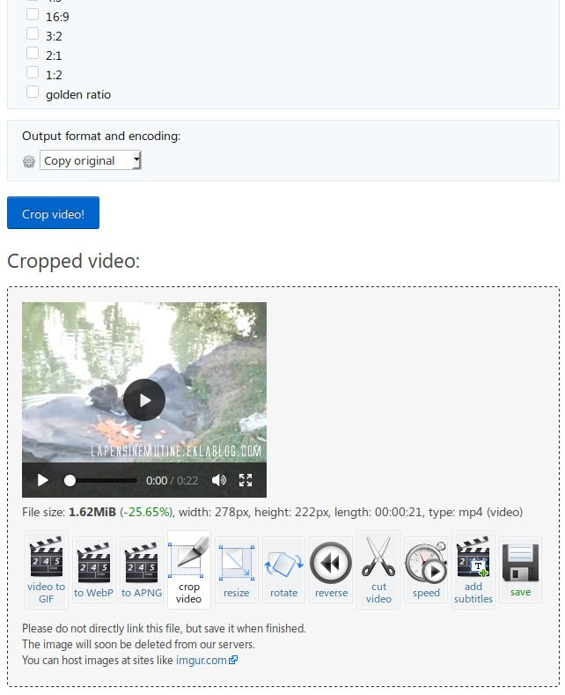Click the video seek bar handle
The height and width of the screenshot is (695, 565).
coord(70,480)
